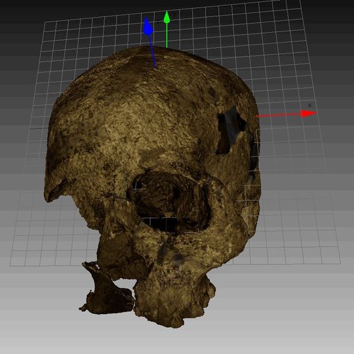Click the "x" axis label

[309, 105]
